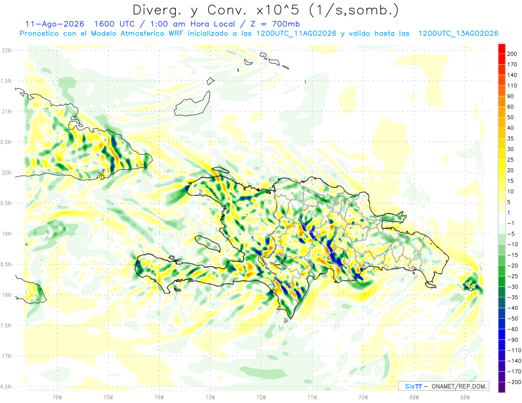The height and width of the screenshot is (403, 522).
Task: Click the colorbar value "-60"
Action: [x=512, y=329]
